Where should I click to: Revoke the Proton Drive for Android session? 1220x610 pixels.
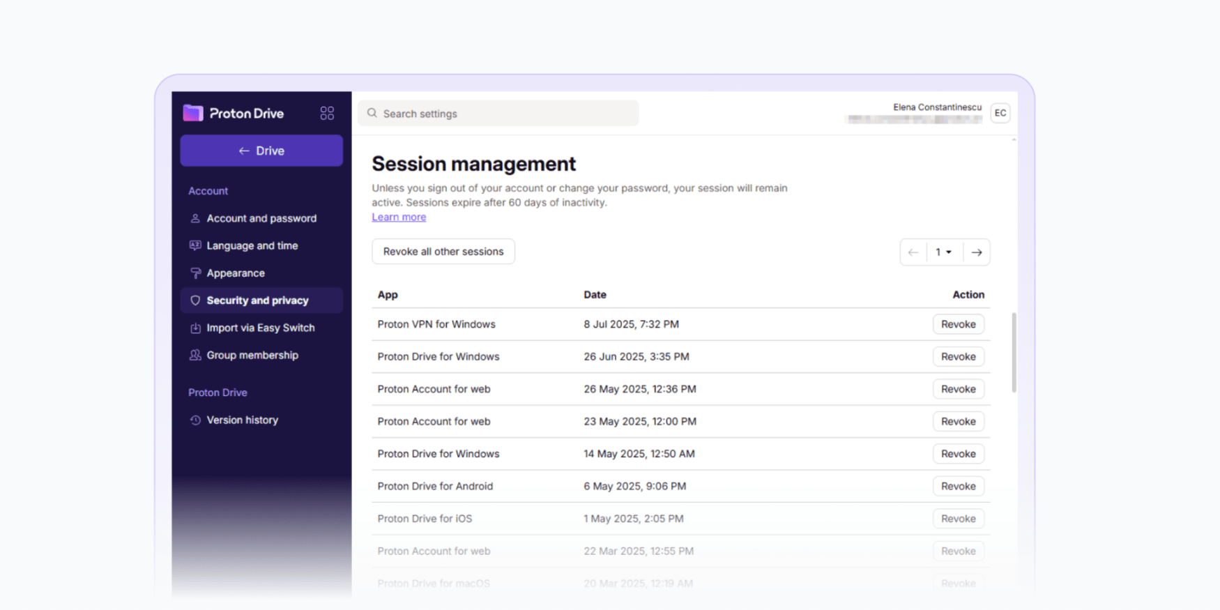959,486
